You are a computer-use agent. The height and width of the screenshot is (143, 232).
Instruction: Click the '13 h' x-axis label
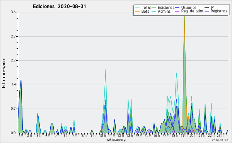(x=130, y=135)
